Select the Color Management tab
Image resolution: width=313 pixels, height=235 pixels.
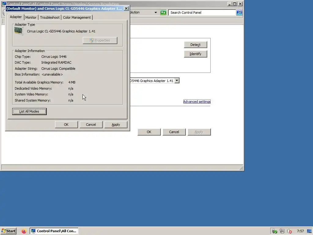point(77,17)
